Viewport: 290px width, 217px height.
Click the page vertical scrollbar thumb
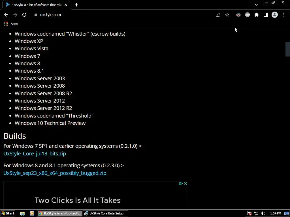[288, 49]
